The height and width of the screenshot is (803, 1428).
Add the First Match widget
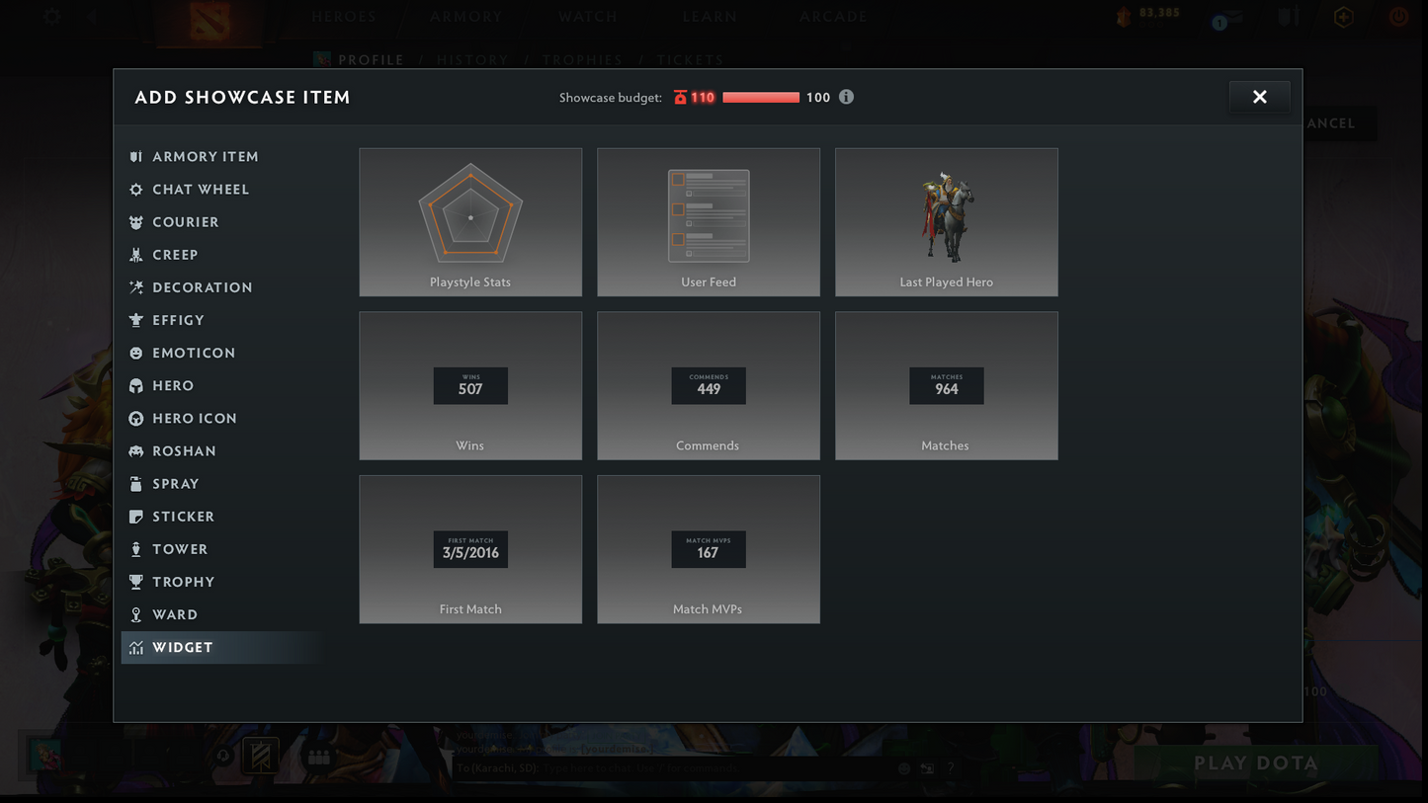click(470, 549)
